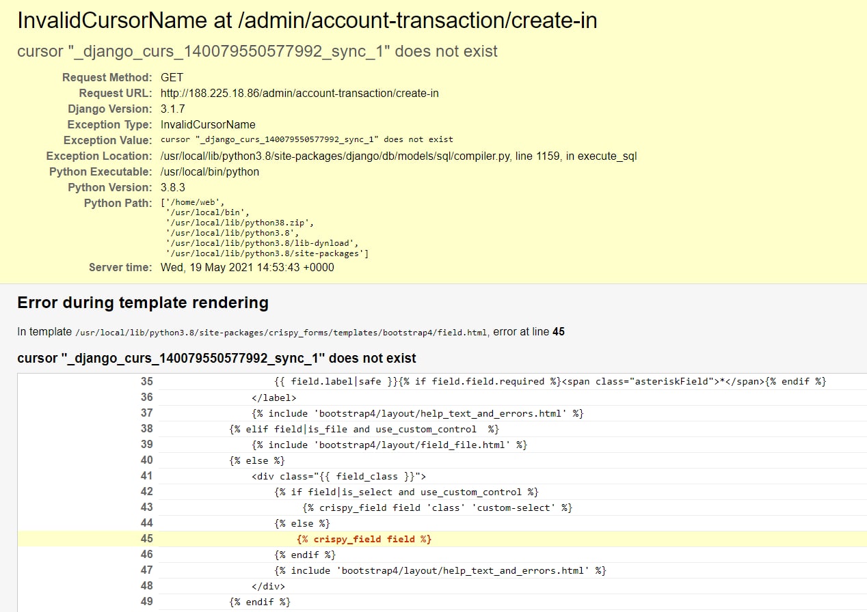Click the Exception Location path ending in 'compiler.py'
Screen dimensions: 867x612
pyautogui.click(x=399, y=156)
